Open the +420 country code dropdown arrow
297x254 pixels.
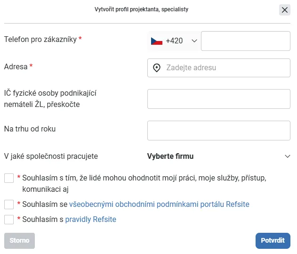pos(194,41)
